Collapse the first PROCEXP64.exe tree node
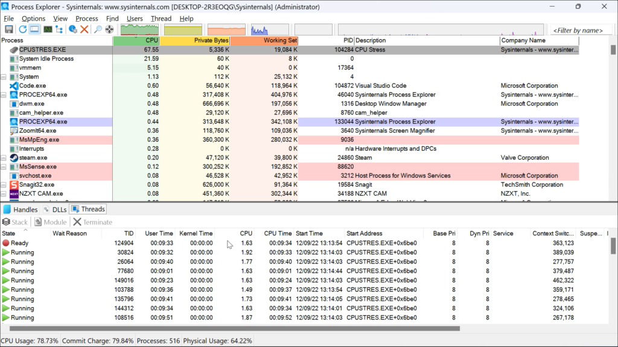This screenshot has width=618, height=347. [4, 95]
